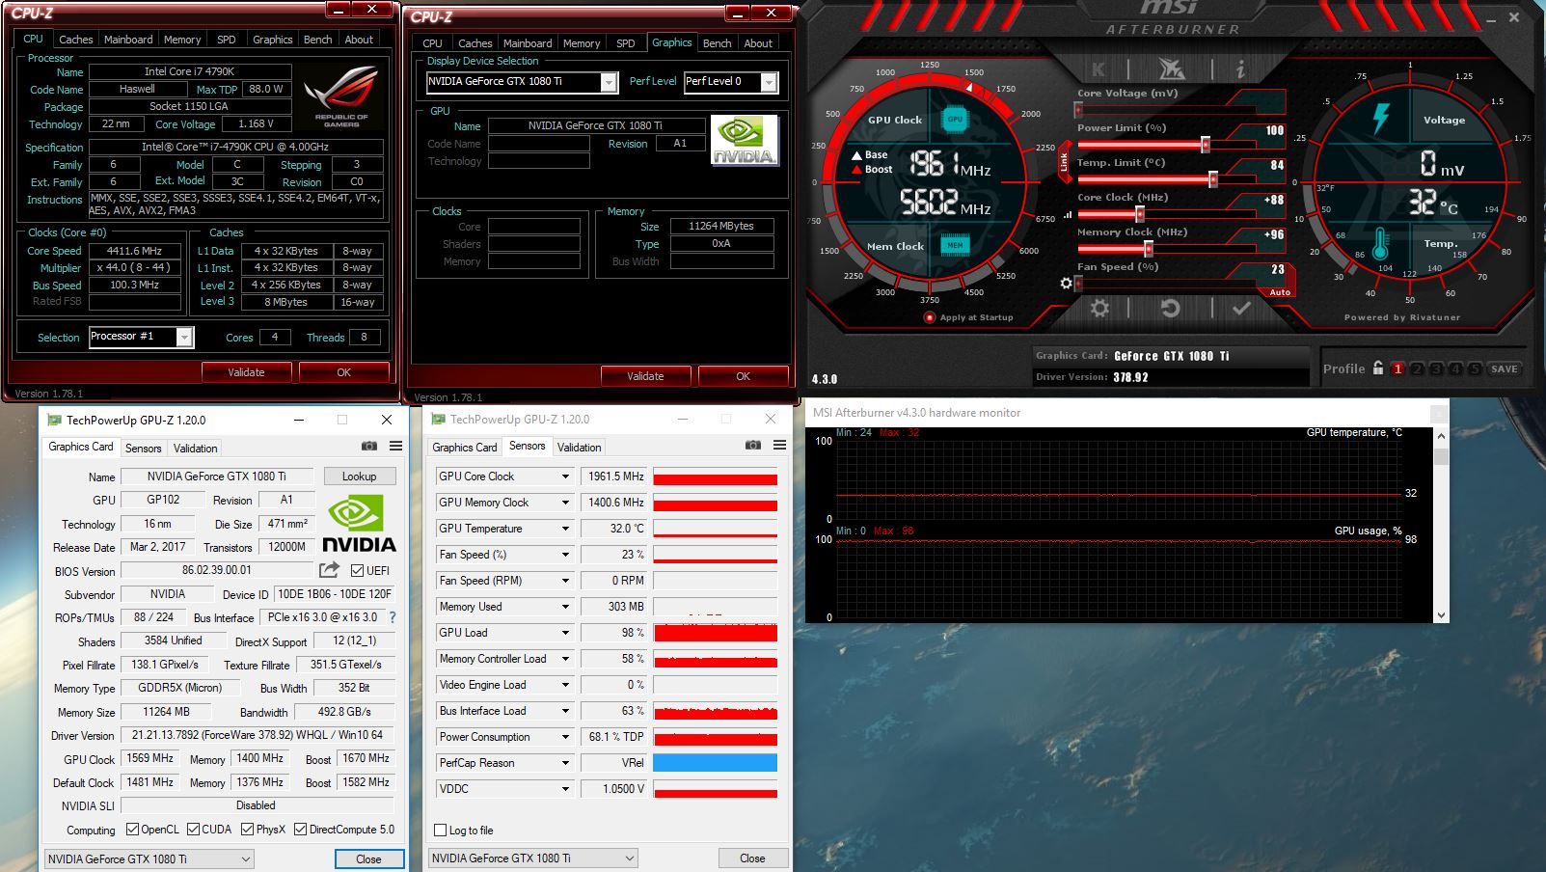Viewport: 1546px width, 872px height.
Task: Click OK in the right CPU-Z Graphics window
Action: 743,376
